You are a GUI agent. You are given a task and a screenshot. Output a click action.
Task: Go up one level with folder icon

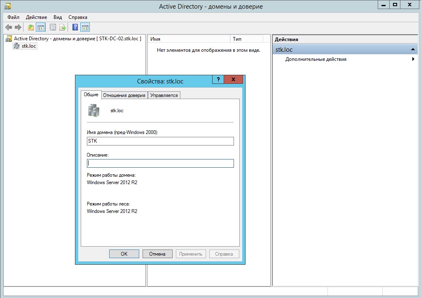coord(31,28)
